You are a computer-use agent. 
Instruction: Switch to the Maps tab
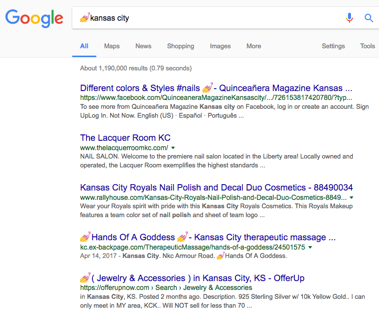point(112,46)
